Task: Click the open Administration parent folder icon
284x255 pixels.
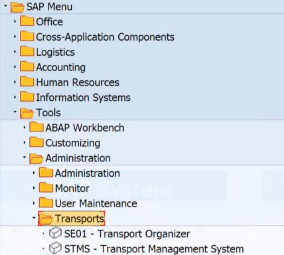Action: point(36,158)
